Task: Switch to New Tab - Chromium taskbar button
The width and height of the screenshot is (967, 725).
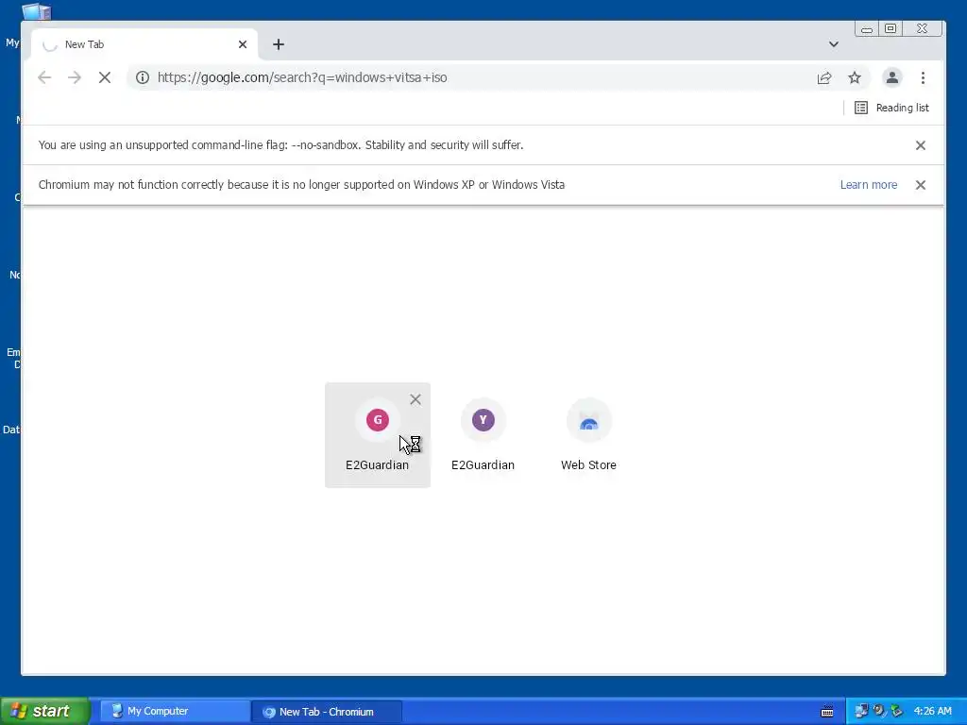Action: point(326,712)
